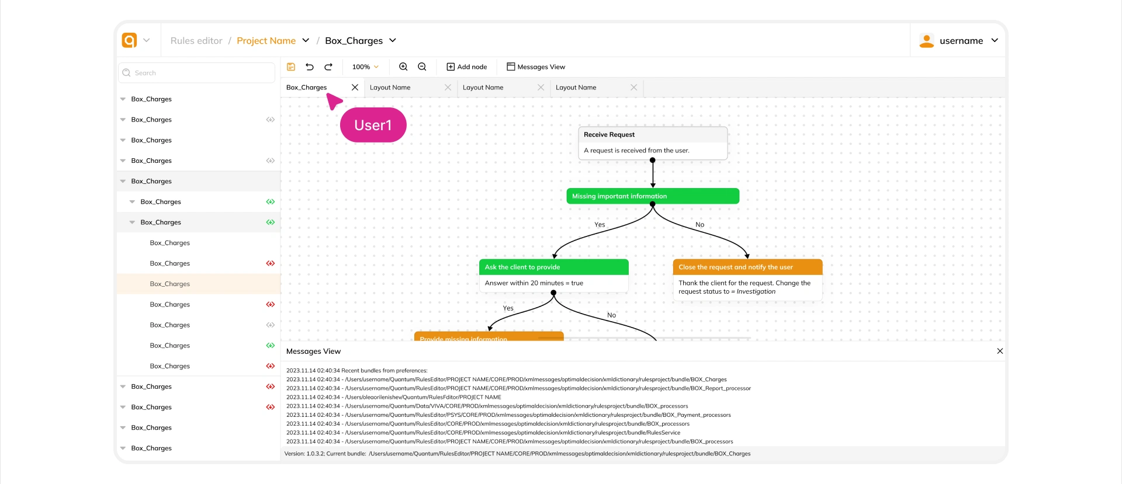The width and height of the screenshot is (1122, 484).
Task: Click the magnifier icon in the Search box
Action: (126, 73)
